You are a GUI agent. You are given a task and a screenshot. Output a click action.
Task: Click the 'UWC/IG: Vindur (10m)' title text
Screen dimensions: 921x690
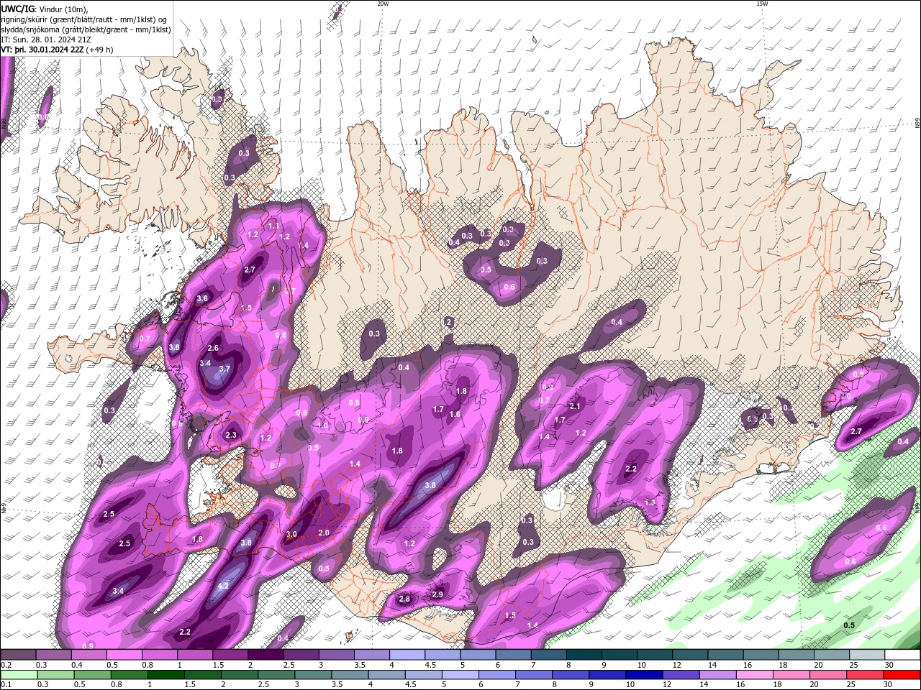point(44,9)
